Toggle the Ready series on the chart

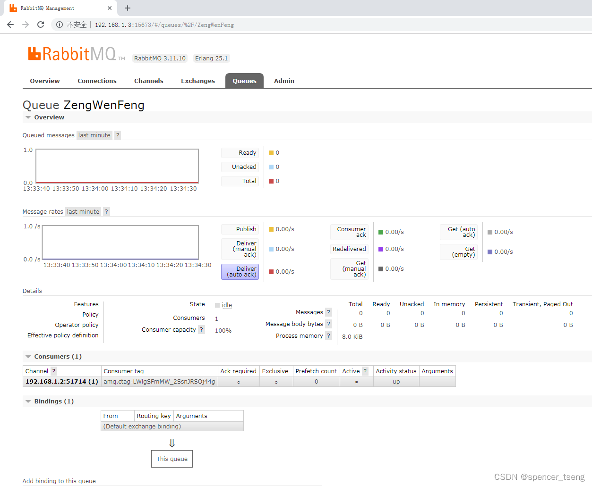(x=240, y=152)
